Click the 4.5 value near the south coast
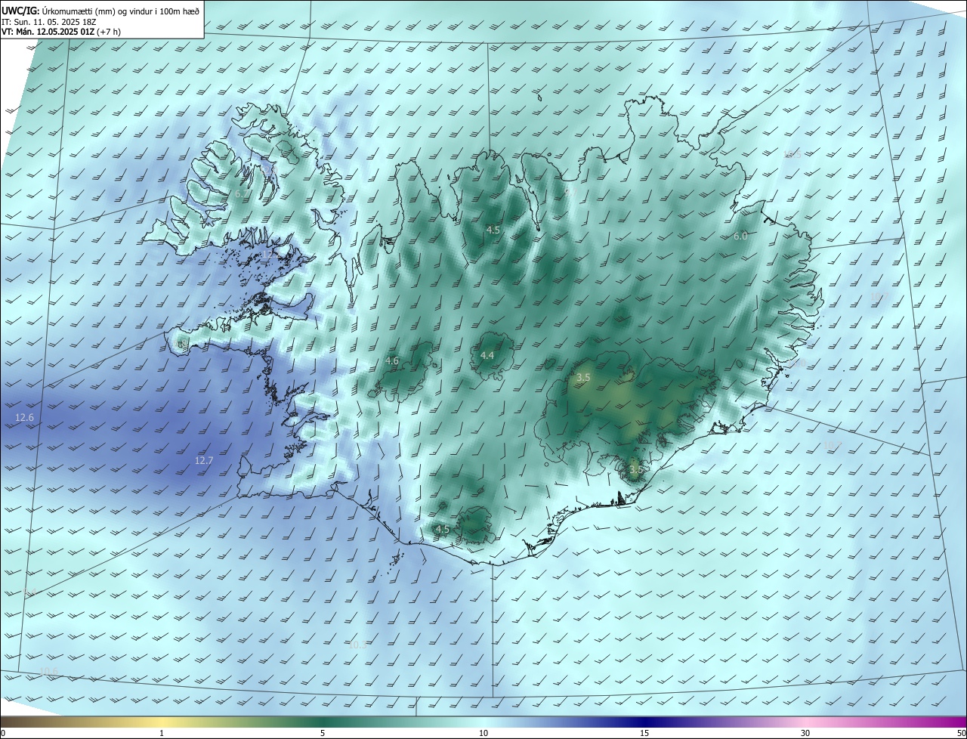967x739 pixels. coord(443,529)
